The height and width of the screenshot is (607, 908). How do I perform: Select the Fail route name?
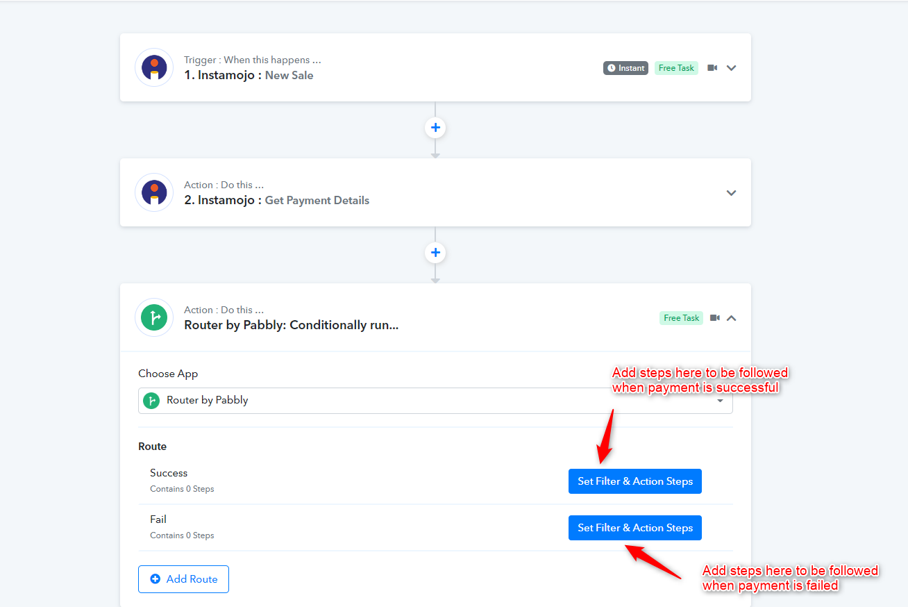[x=158, y=519]
